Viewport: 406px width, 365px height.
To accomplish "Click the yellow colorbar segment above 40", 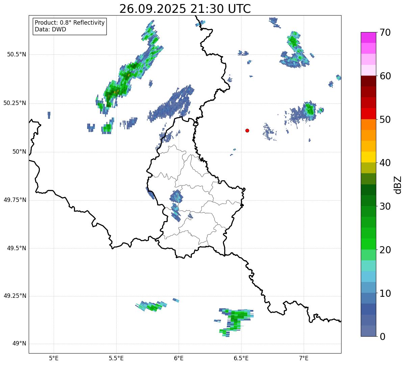I will 368,157.
